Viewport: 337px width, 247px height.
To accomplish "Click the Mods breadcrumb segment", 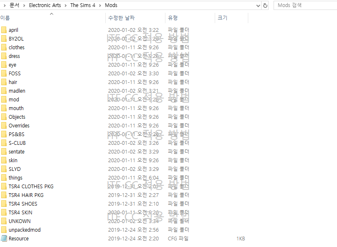I will (x=111, y=5).
